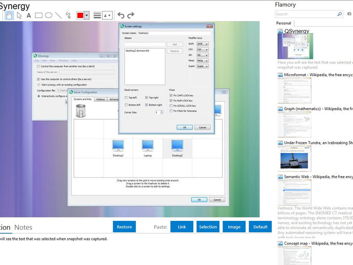This screenshot has height=265, width=353.
Task: Open the Under Frozen Tundra ship thumbnail
Action: (x=294, y=159)
